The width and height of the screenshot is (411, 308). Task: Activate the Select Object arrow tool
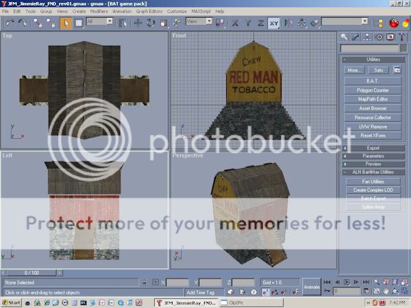point(66,23)
